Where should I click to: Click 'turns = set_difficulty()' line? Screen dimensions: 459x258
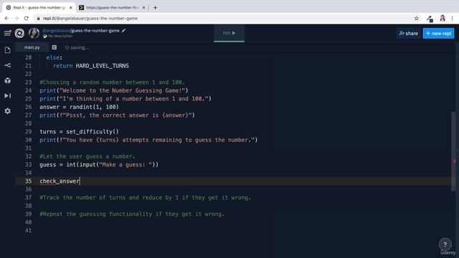click(80, 132)
